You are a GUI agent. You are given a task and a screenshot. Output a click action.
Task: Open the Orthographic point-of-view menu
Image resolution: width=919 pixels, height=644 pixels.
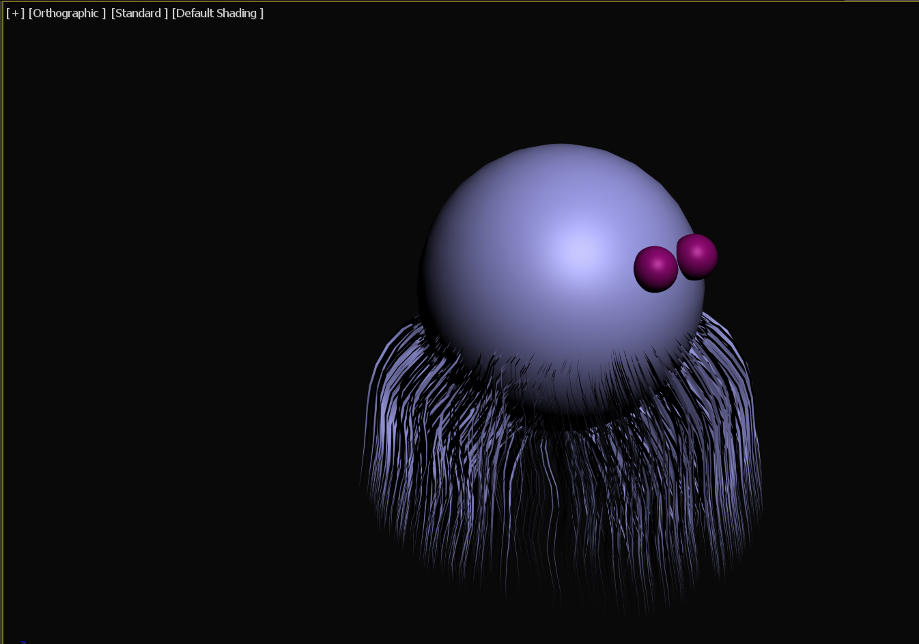(x=67, y=14)
